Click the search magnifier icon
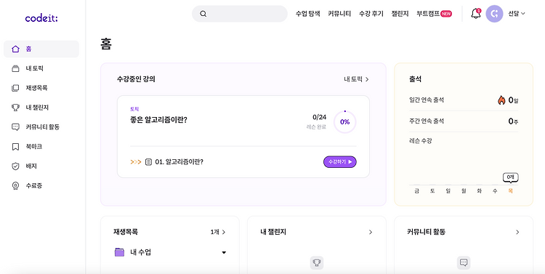This screenshot has width=545, height=274. 203,14
